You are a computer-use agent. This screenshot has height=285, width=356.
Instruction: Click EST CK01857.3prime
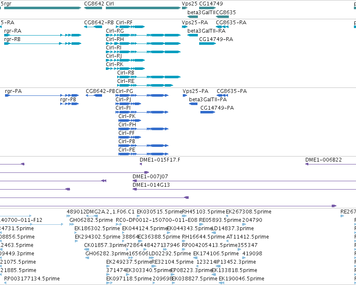105,245
